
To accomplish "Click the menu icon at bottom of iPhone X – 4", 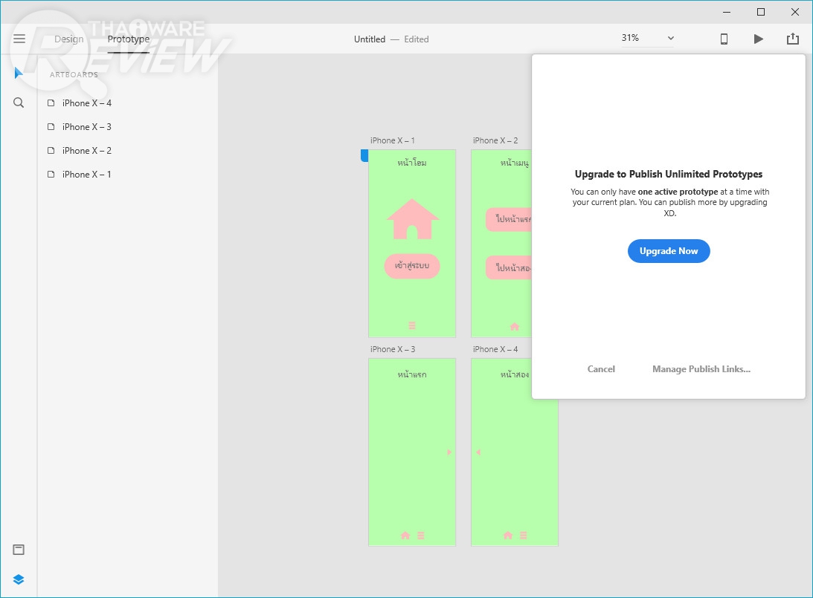I will coord(523,536).
